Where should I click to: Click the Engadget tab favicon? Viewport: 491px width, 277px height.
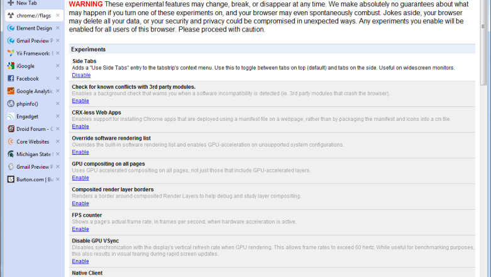(11, 116)
